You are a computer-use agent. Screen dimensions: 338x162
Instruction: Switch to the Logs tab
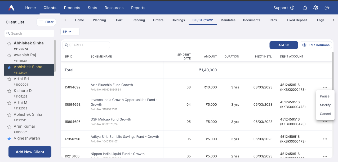tap(321, 20)
